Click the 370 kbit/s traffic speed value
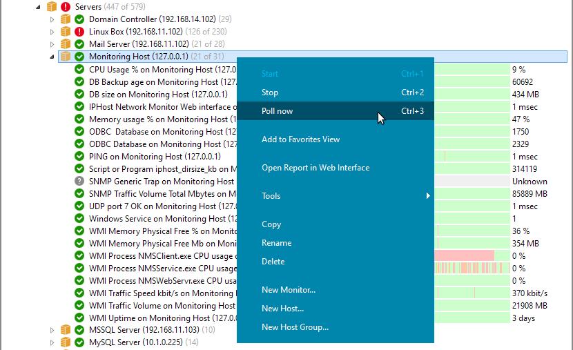The image size is (573, 350). (530, 293)
